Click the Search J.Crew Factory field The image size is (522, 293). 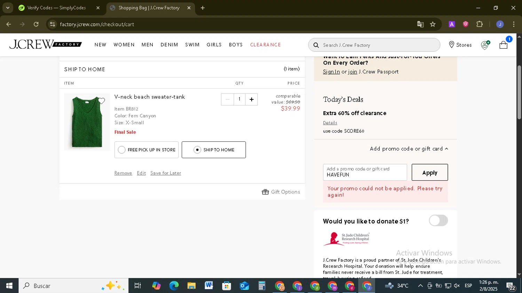(374, 45)
